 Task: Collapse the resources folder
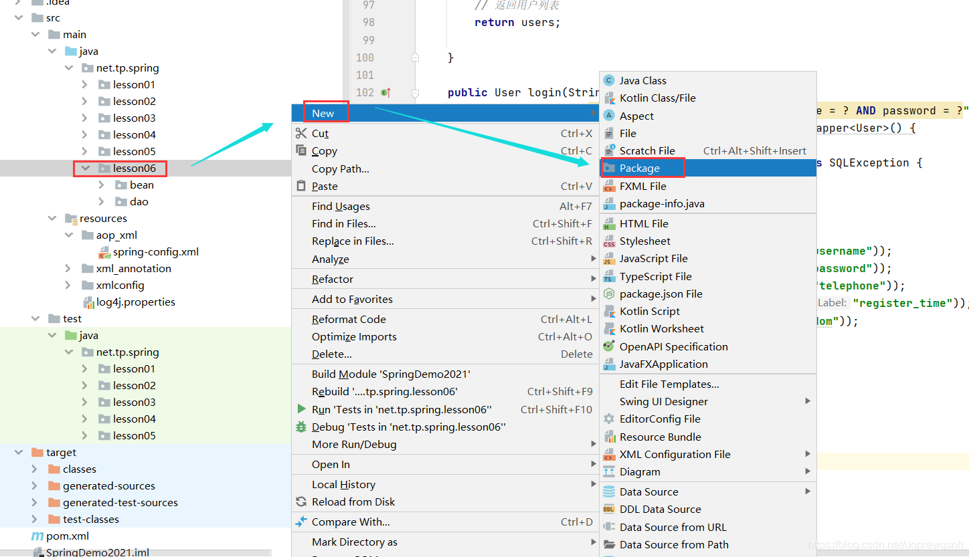(52, 218)
